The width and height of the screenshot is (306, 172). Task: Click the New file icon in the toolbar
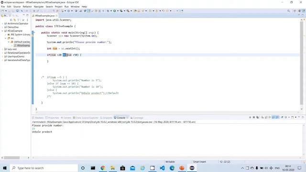3,11
